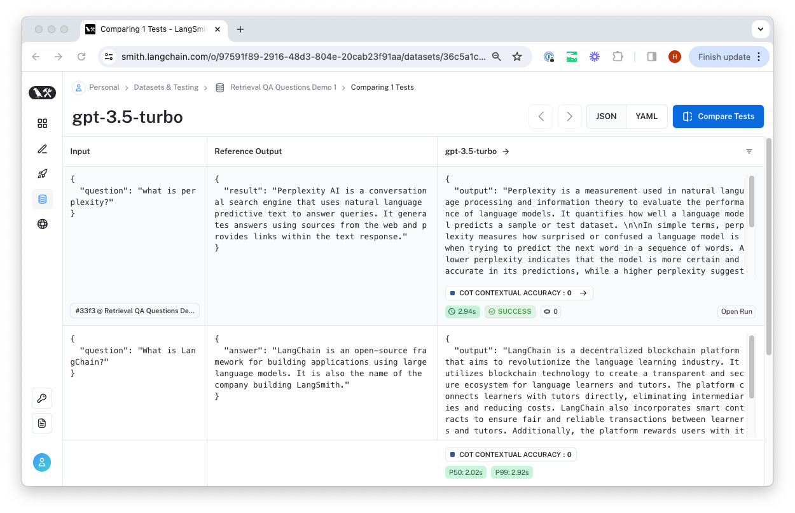This screenshot has height=513, width=795.
Task: Open a new browser tab
Action: [240, 29]
